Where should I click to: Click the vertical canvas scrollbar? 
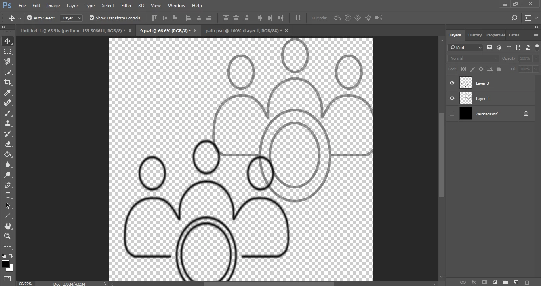(442, 154)
